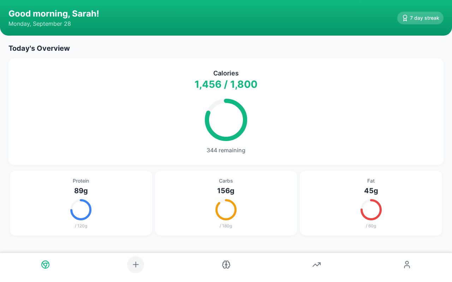Viewport: 452px width, 282px height.
Task: Click the Today's Overview heading
Action: click(39, 48)
